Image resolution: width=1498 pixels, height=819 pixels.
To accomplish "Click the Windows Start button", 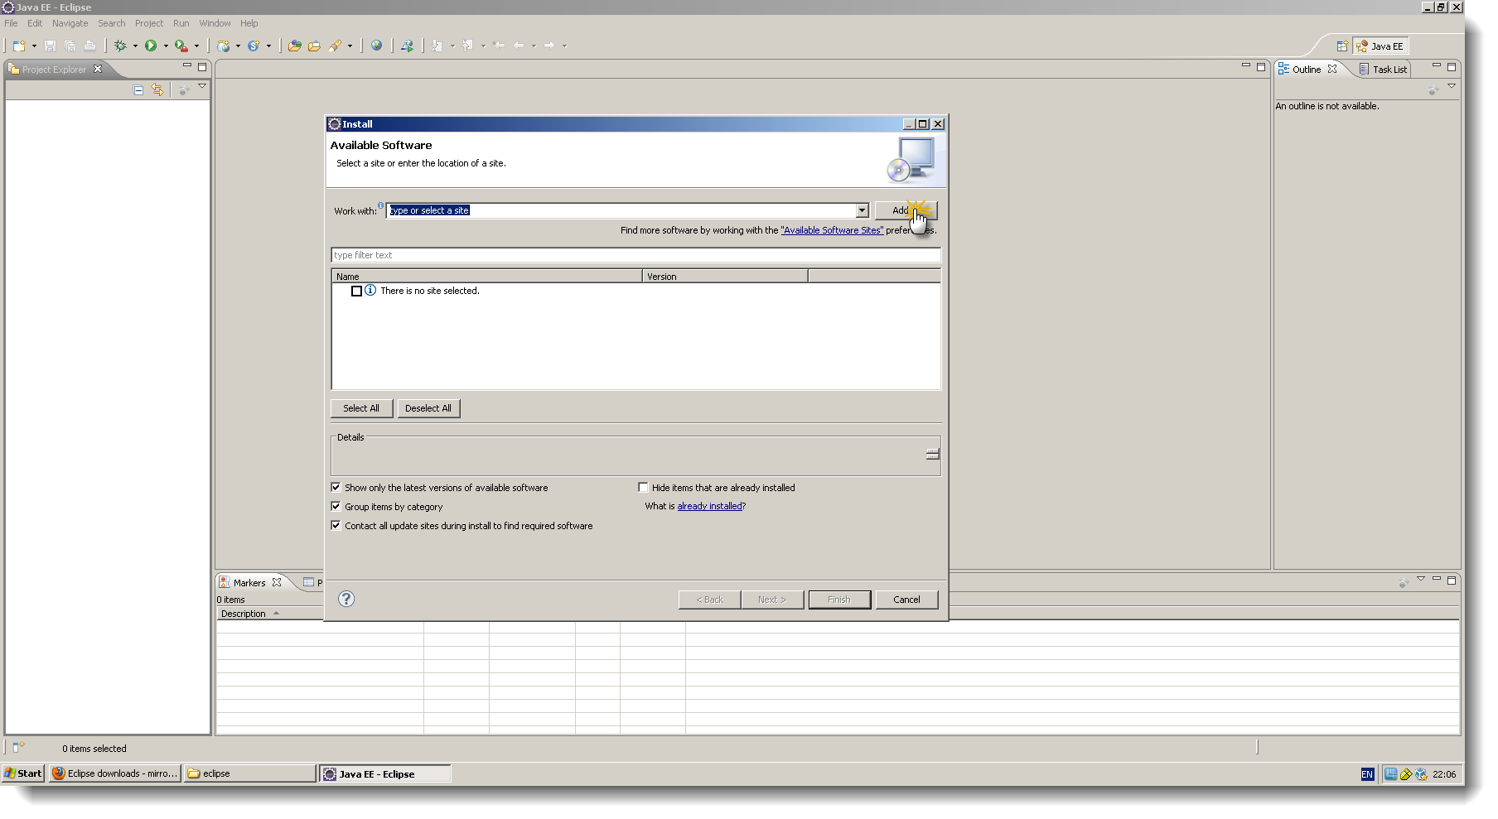I will click(x=22, y=773).
